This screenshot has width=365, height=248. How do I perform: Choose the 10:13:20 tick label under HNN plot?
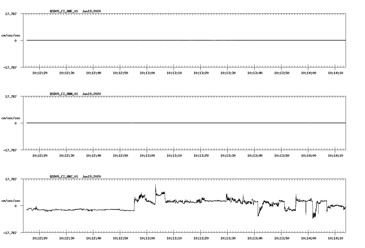(201, 156)
